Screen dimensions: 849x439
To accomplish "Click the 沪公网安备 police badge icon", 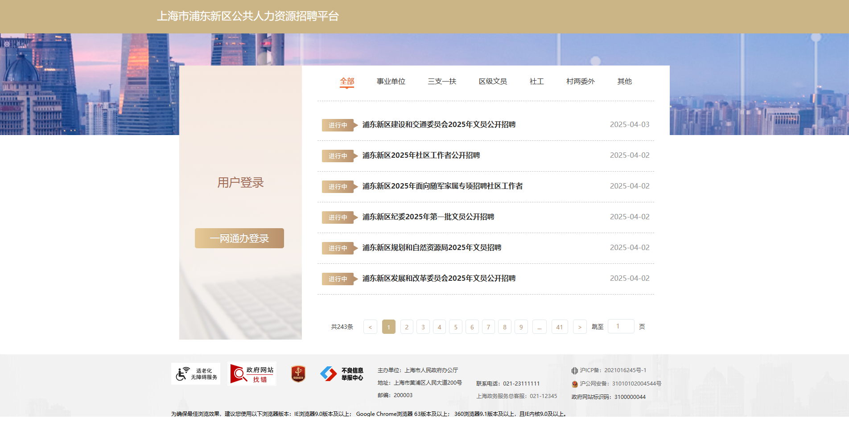I will pos(575,384).
